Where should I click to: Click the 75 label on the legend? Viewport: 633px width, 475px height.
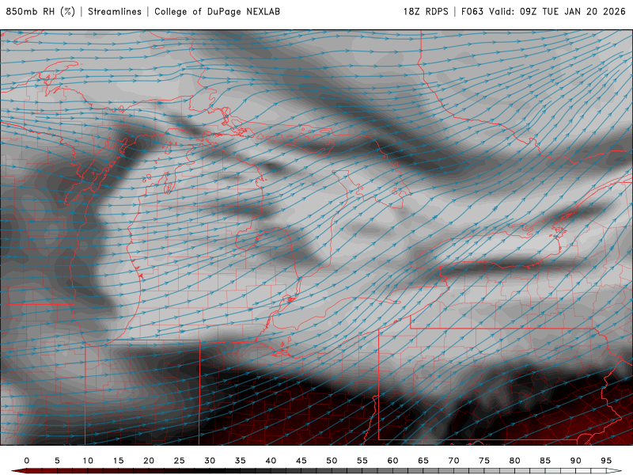point(484,461)
